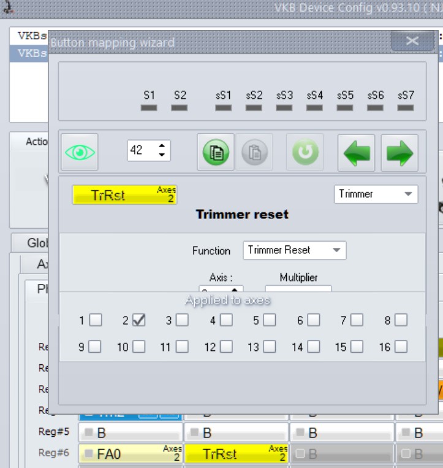Enable the axis 1 checkbox
This screenshot has height=468, width=443.
coord(95,320)
